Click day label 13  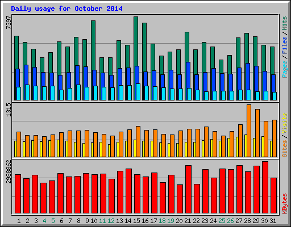pos(119,221)
